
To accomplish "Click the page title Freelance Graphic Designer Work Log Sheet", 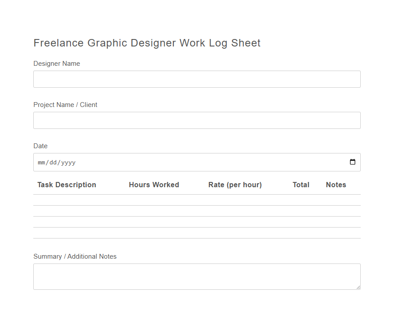I will (147, 43).
